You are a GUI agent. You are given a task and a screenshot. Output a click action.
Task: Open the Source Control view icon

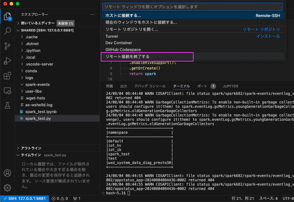(x=7, y=46)
